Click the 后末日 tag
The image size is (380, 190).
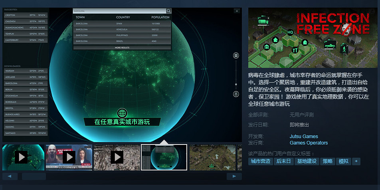click(283, 161)
